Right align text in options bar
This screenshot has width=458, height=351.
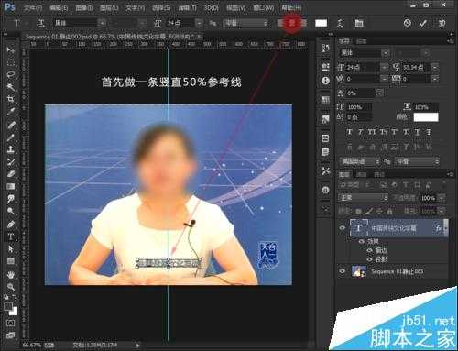(x=303, y=23)
